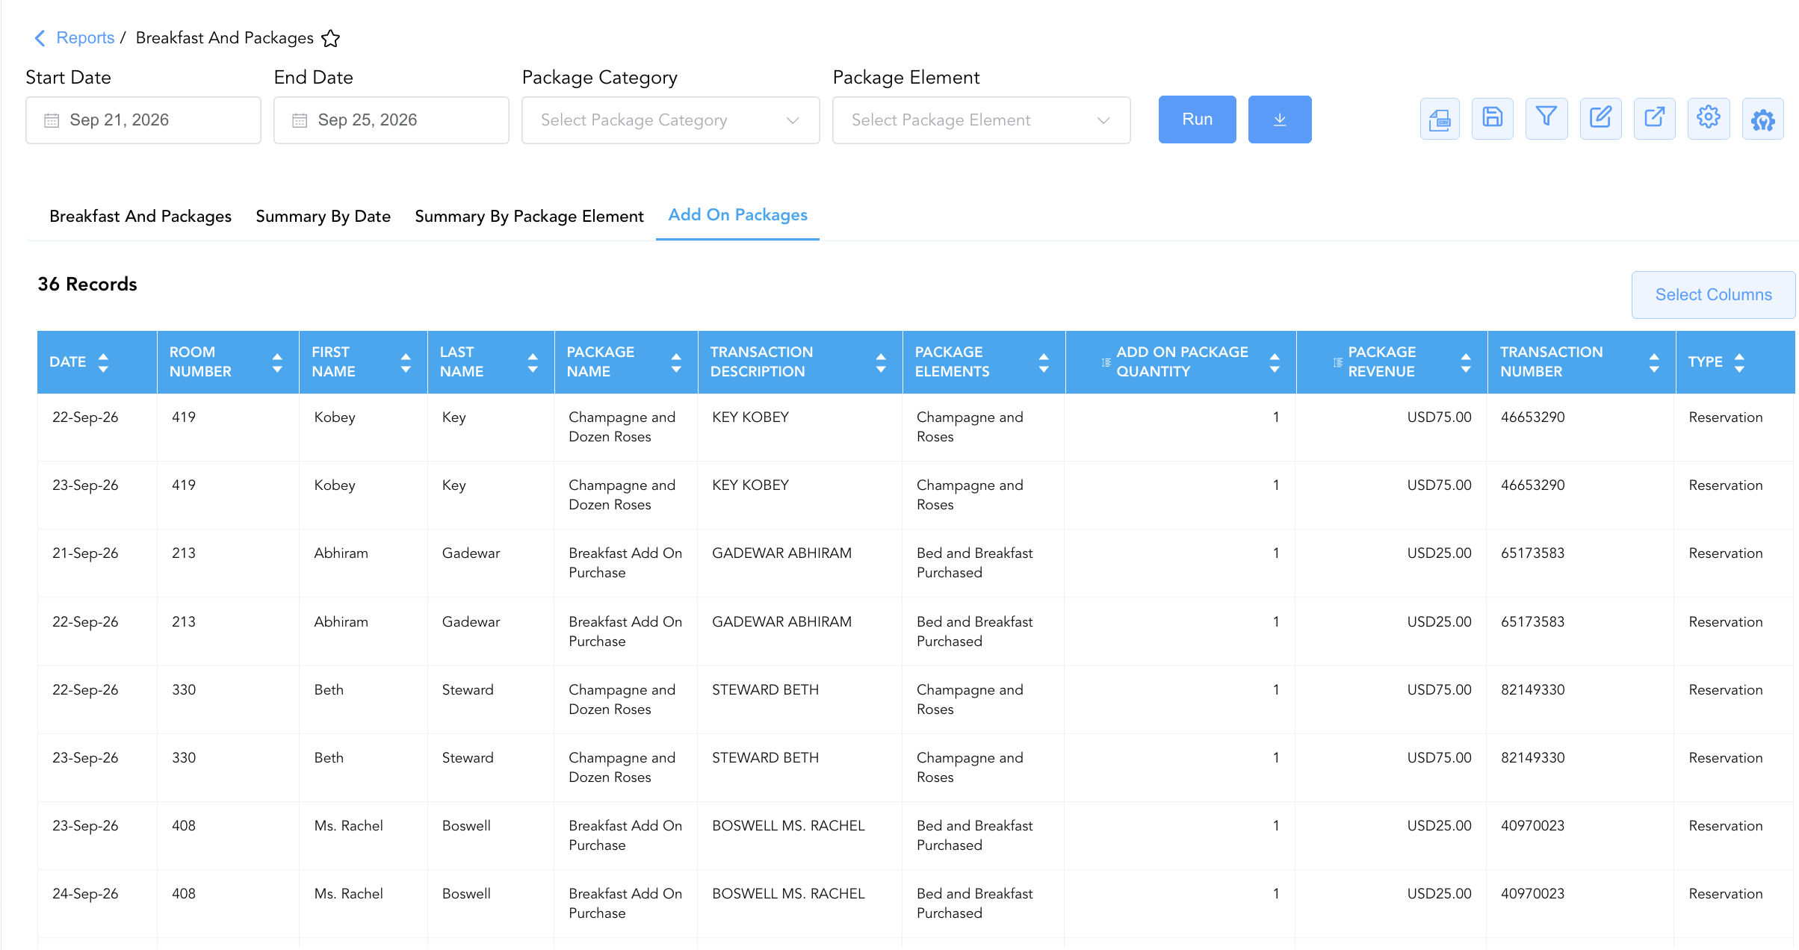
Task: Sort by Last Name column arrows
Action: [x=533, y=362]
